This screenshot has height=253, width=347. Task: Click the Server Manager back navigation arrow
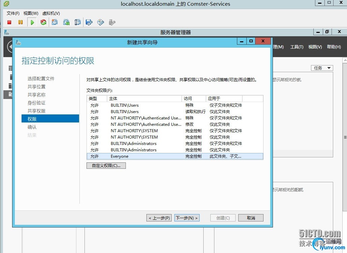10,47
